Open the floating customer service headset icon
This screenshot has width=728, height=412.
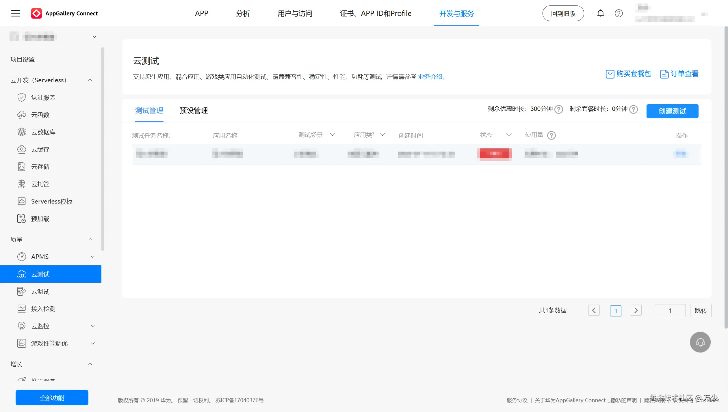[700, 342]
